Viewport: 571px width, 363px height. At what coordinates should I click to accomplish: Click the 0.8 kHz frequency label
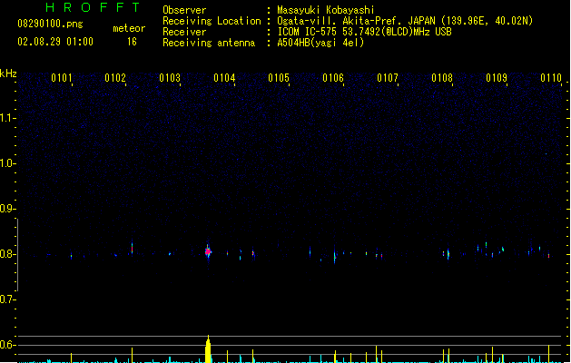[x=7, y=254]
